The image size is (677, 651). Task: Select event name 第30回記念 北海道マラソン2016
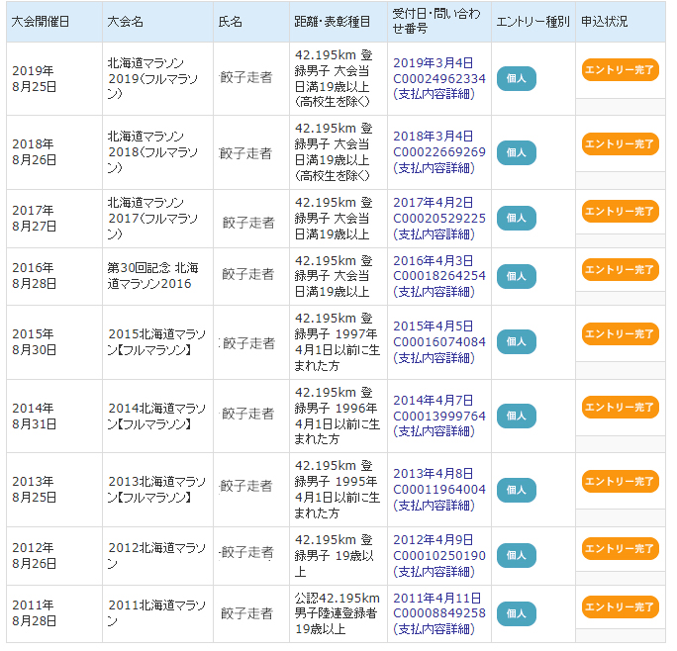pos(152,276)
